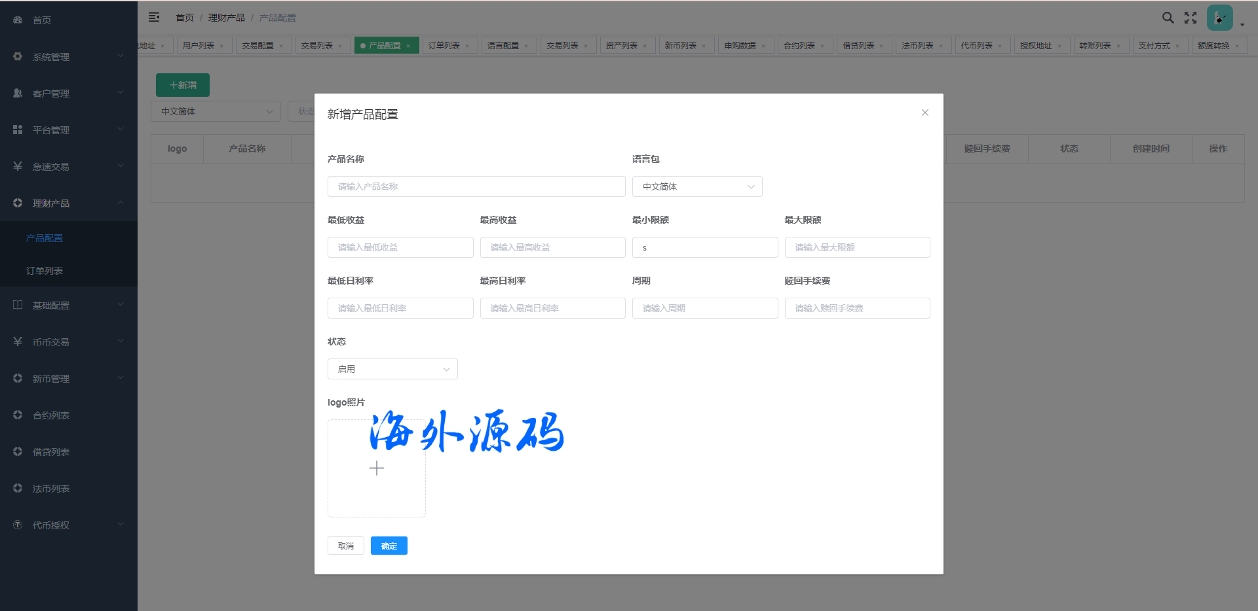Click the search magnifier icon in header
Viewport: 1258px width, 611px height.
click(x=1168, y=18)
